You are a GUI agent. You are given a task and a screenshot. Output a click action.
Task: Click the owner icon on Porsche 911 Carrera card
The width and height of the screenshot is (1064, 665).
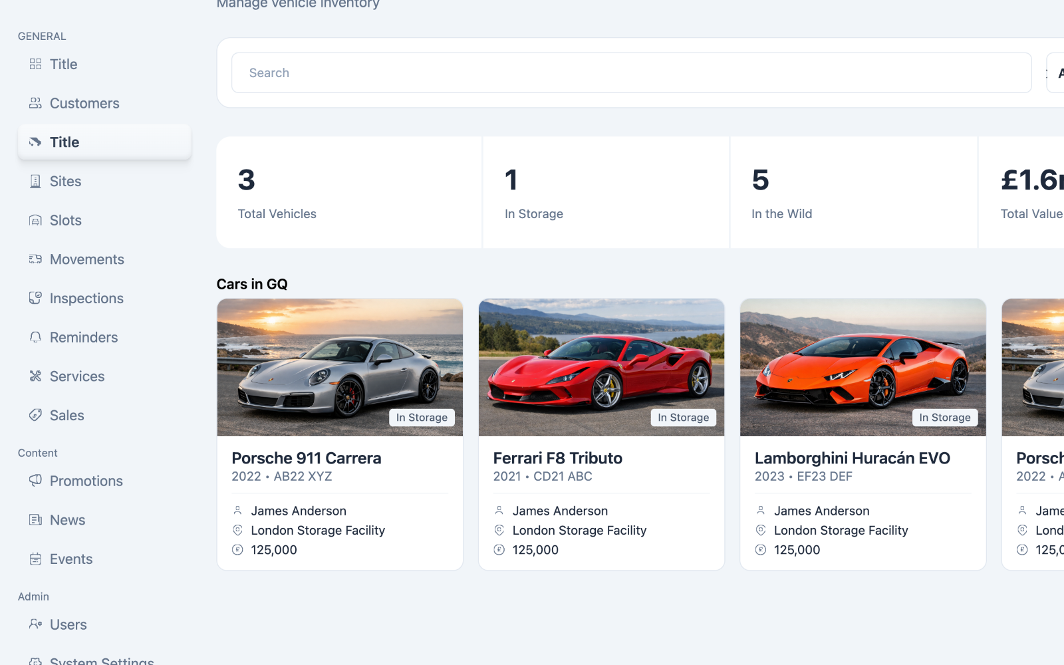(x=237, y=511)
